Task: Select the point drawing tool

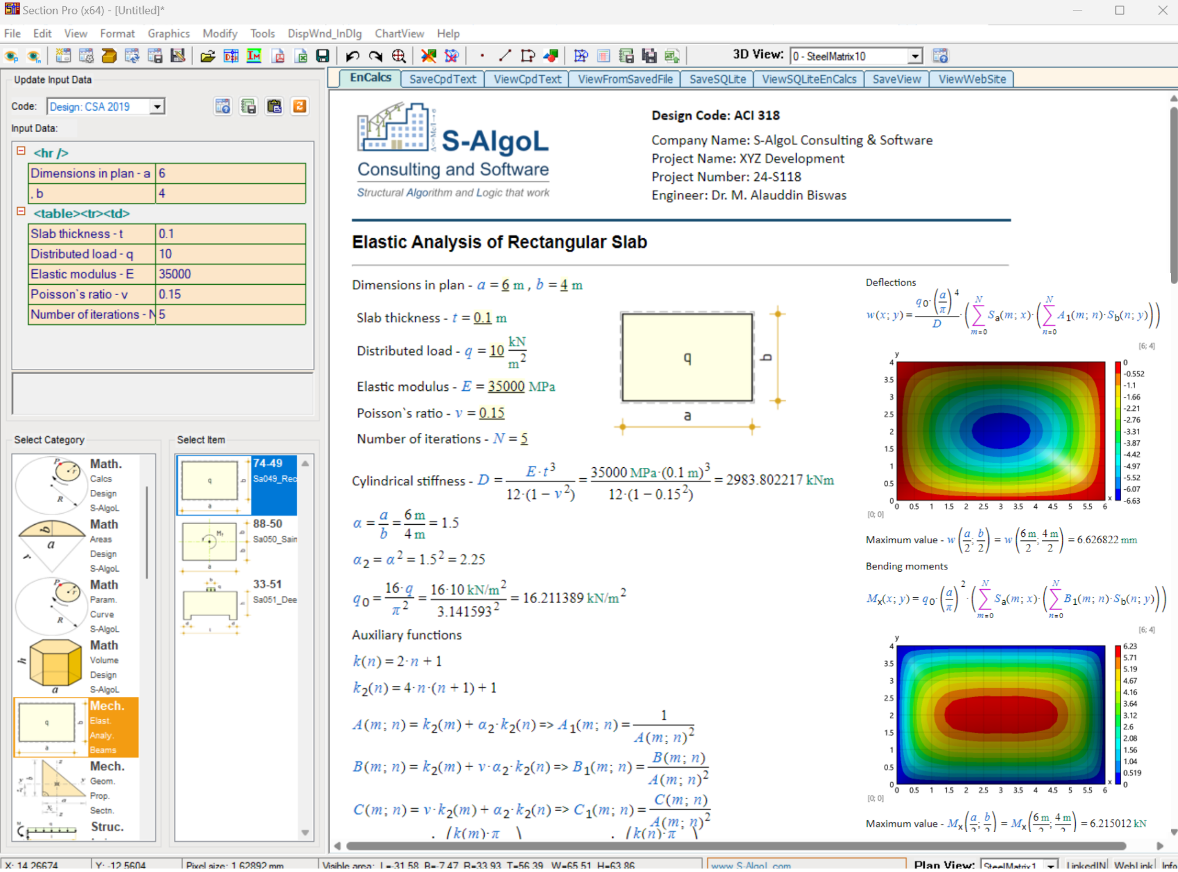Action: point(482,56)
